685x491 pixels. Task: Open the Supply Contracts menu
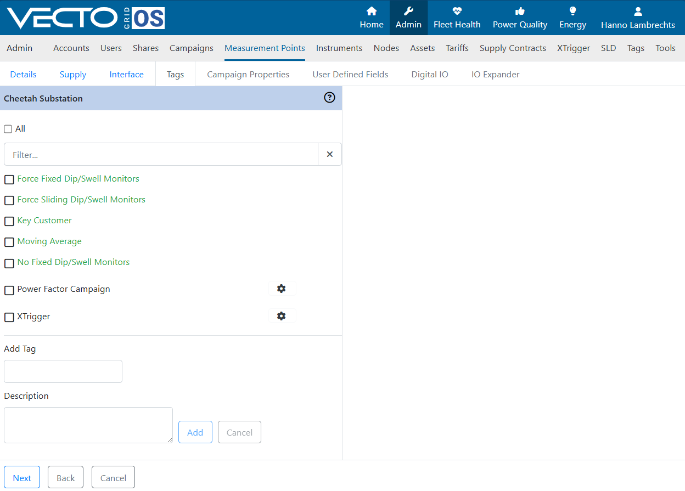click(513, 48)
